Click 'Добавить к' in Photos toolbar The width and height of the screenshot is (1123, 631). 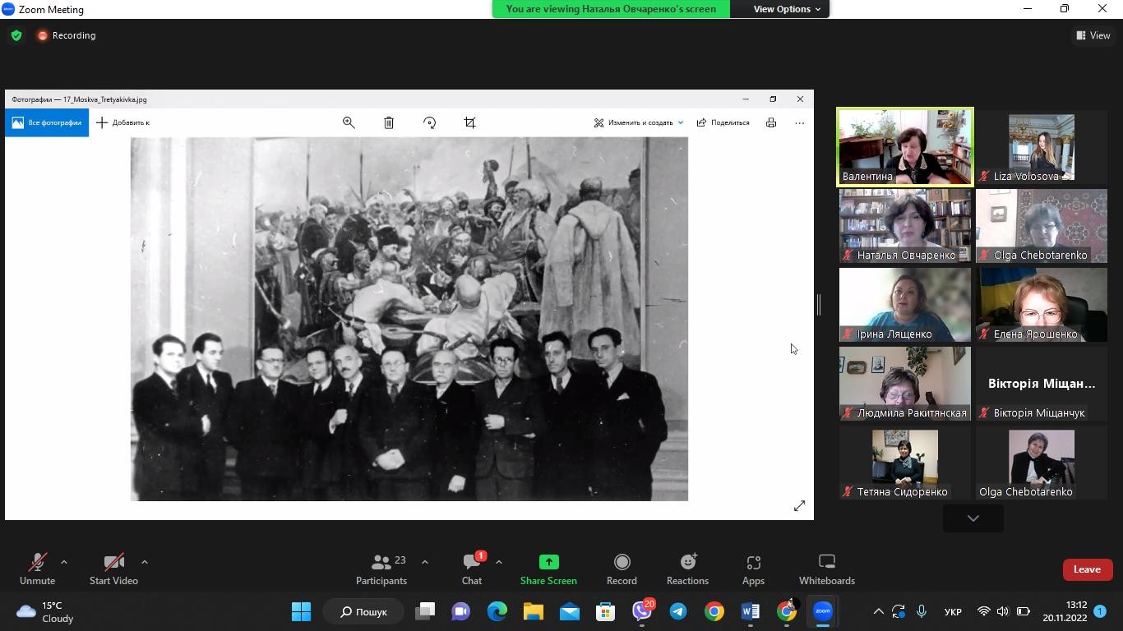tap(123, 122)
